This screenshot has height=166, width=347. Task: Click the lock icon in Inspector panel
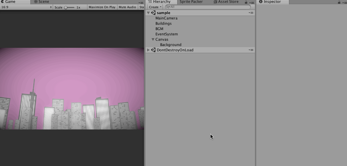pos(339,2)
